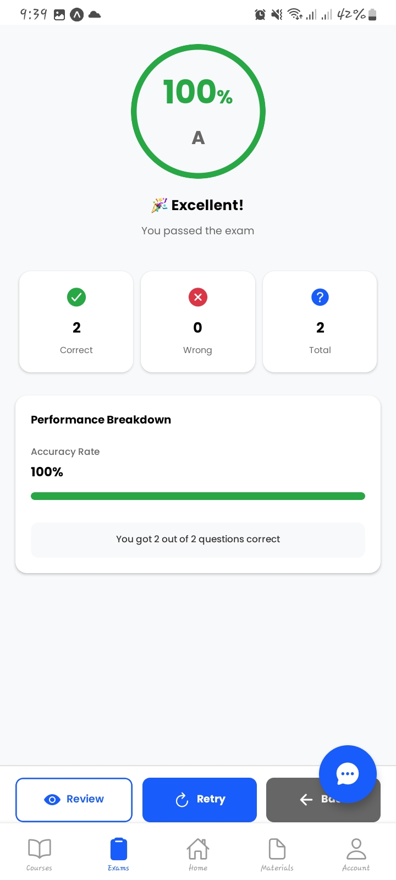Screen dimensions: 396x880
Task: Tap the battery indicator in the status bar
Action: pyautogui.click(x=372, y=14)
